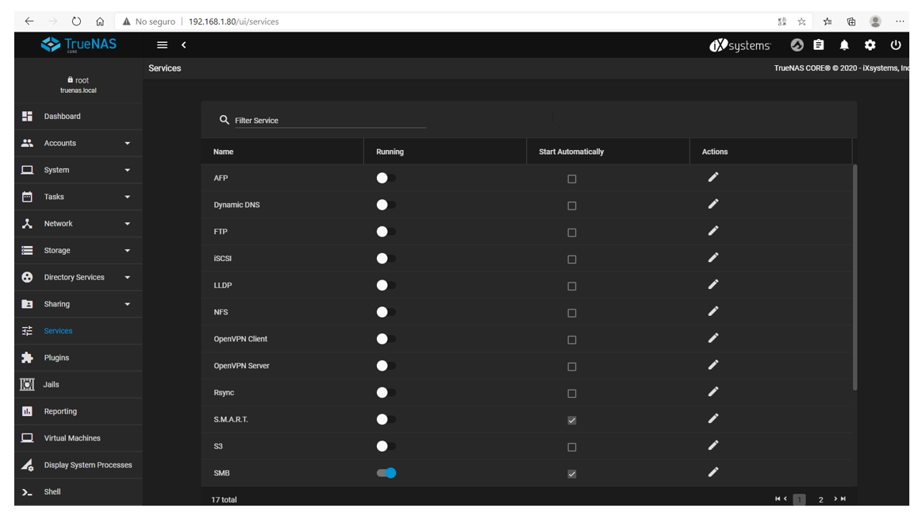This screenshot has width=922, height=516.
Task: Open S3 service edit pencil
Action: 713,445
